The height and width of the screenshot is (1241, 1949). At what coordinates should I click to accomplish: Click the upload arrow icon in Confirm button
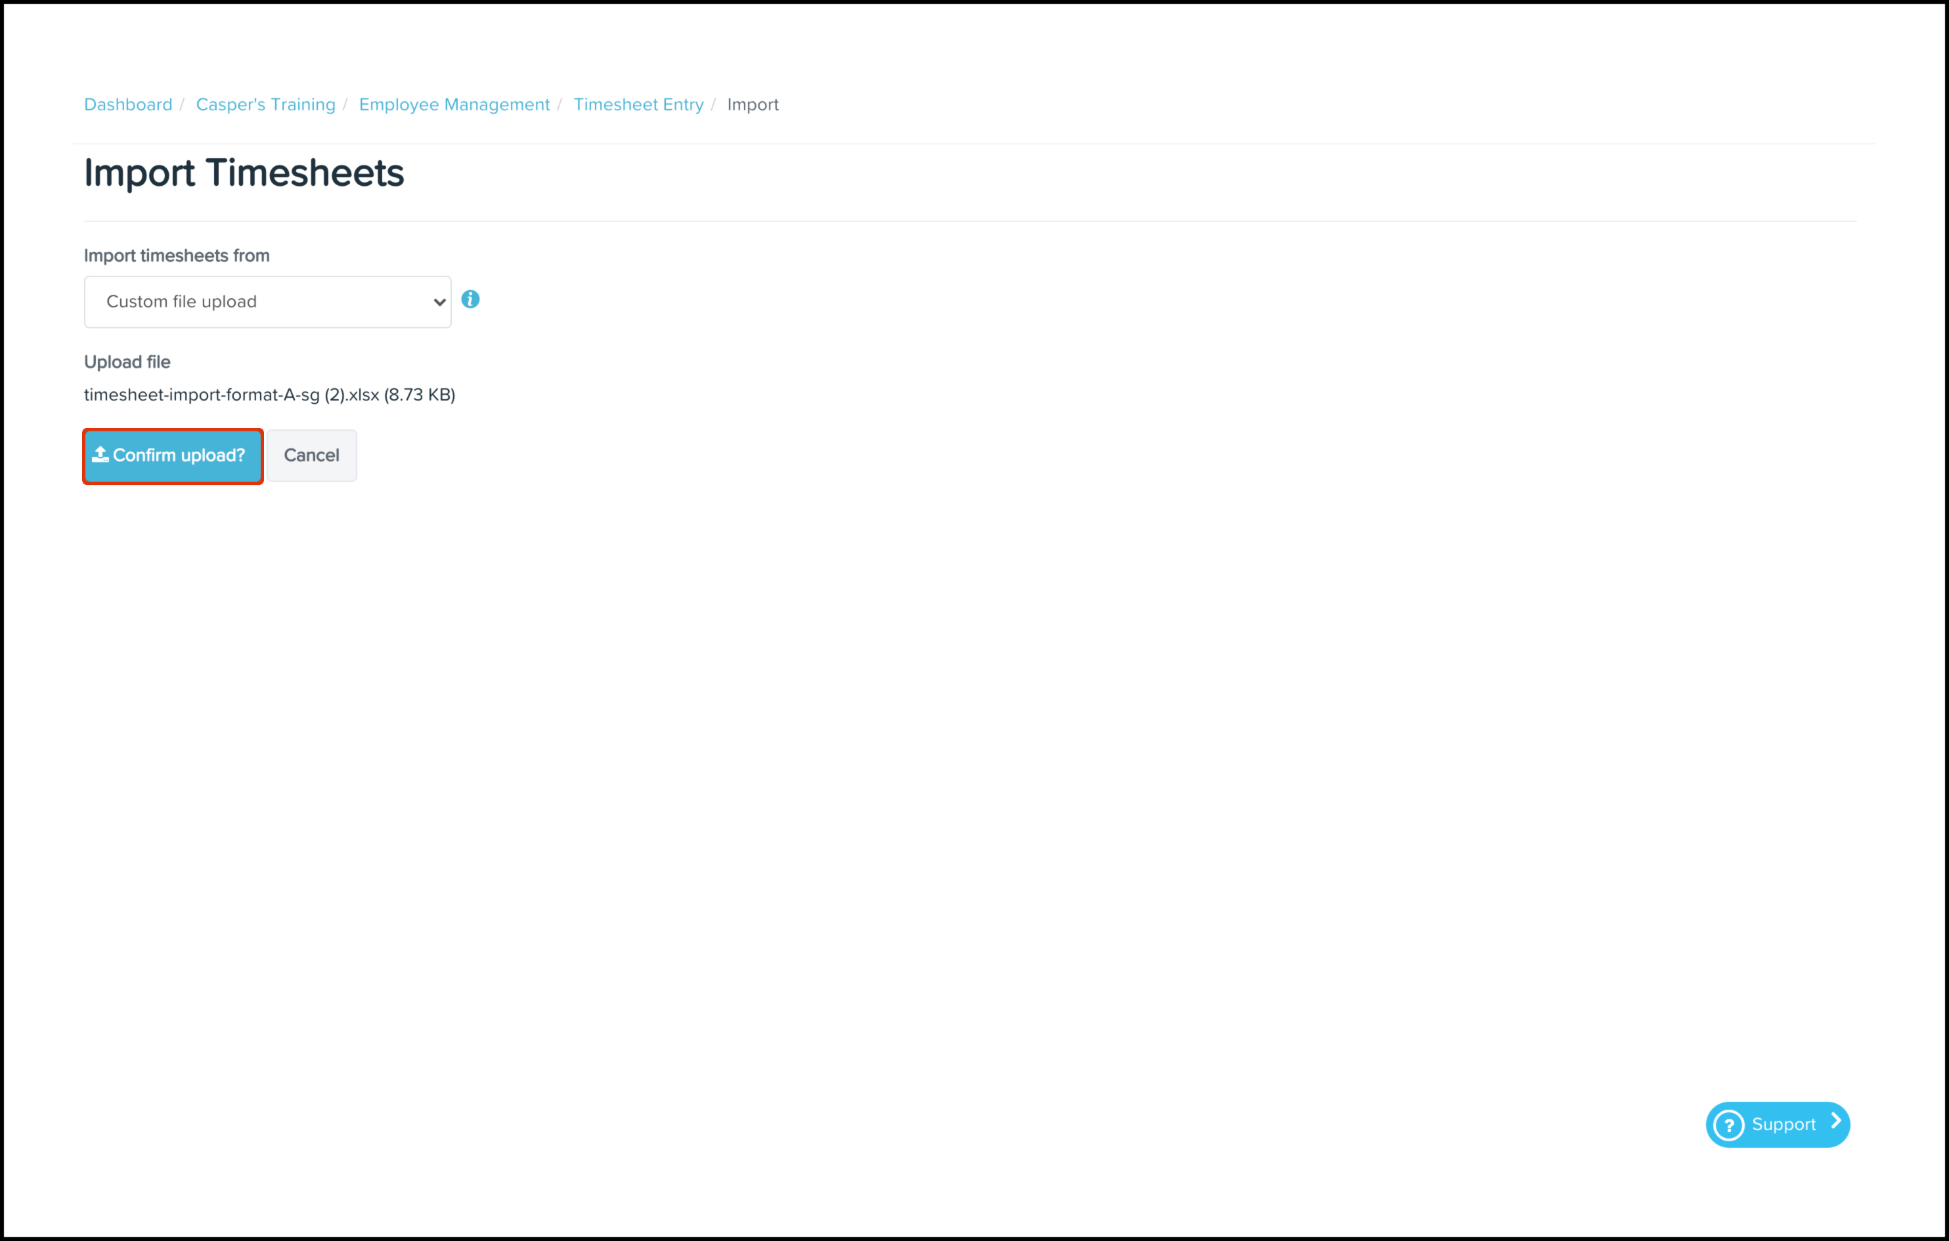[x=100, y=455]
